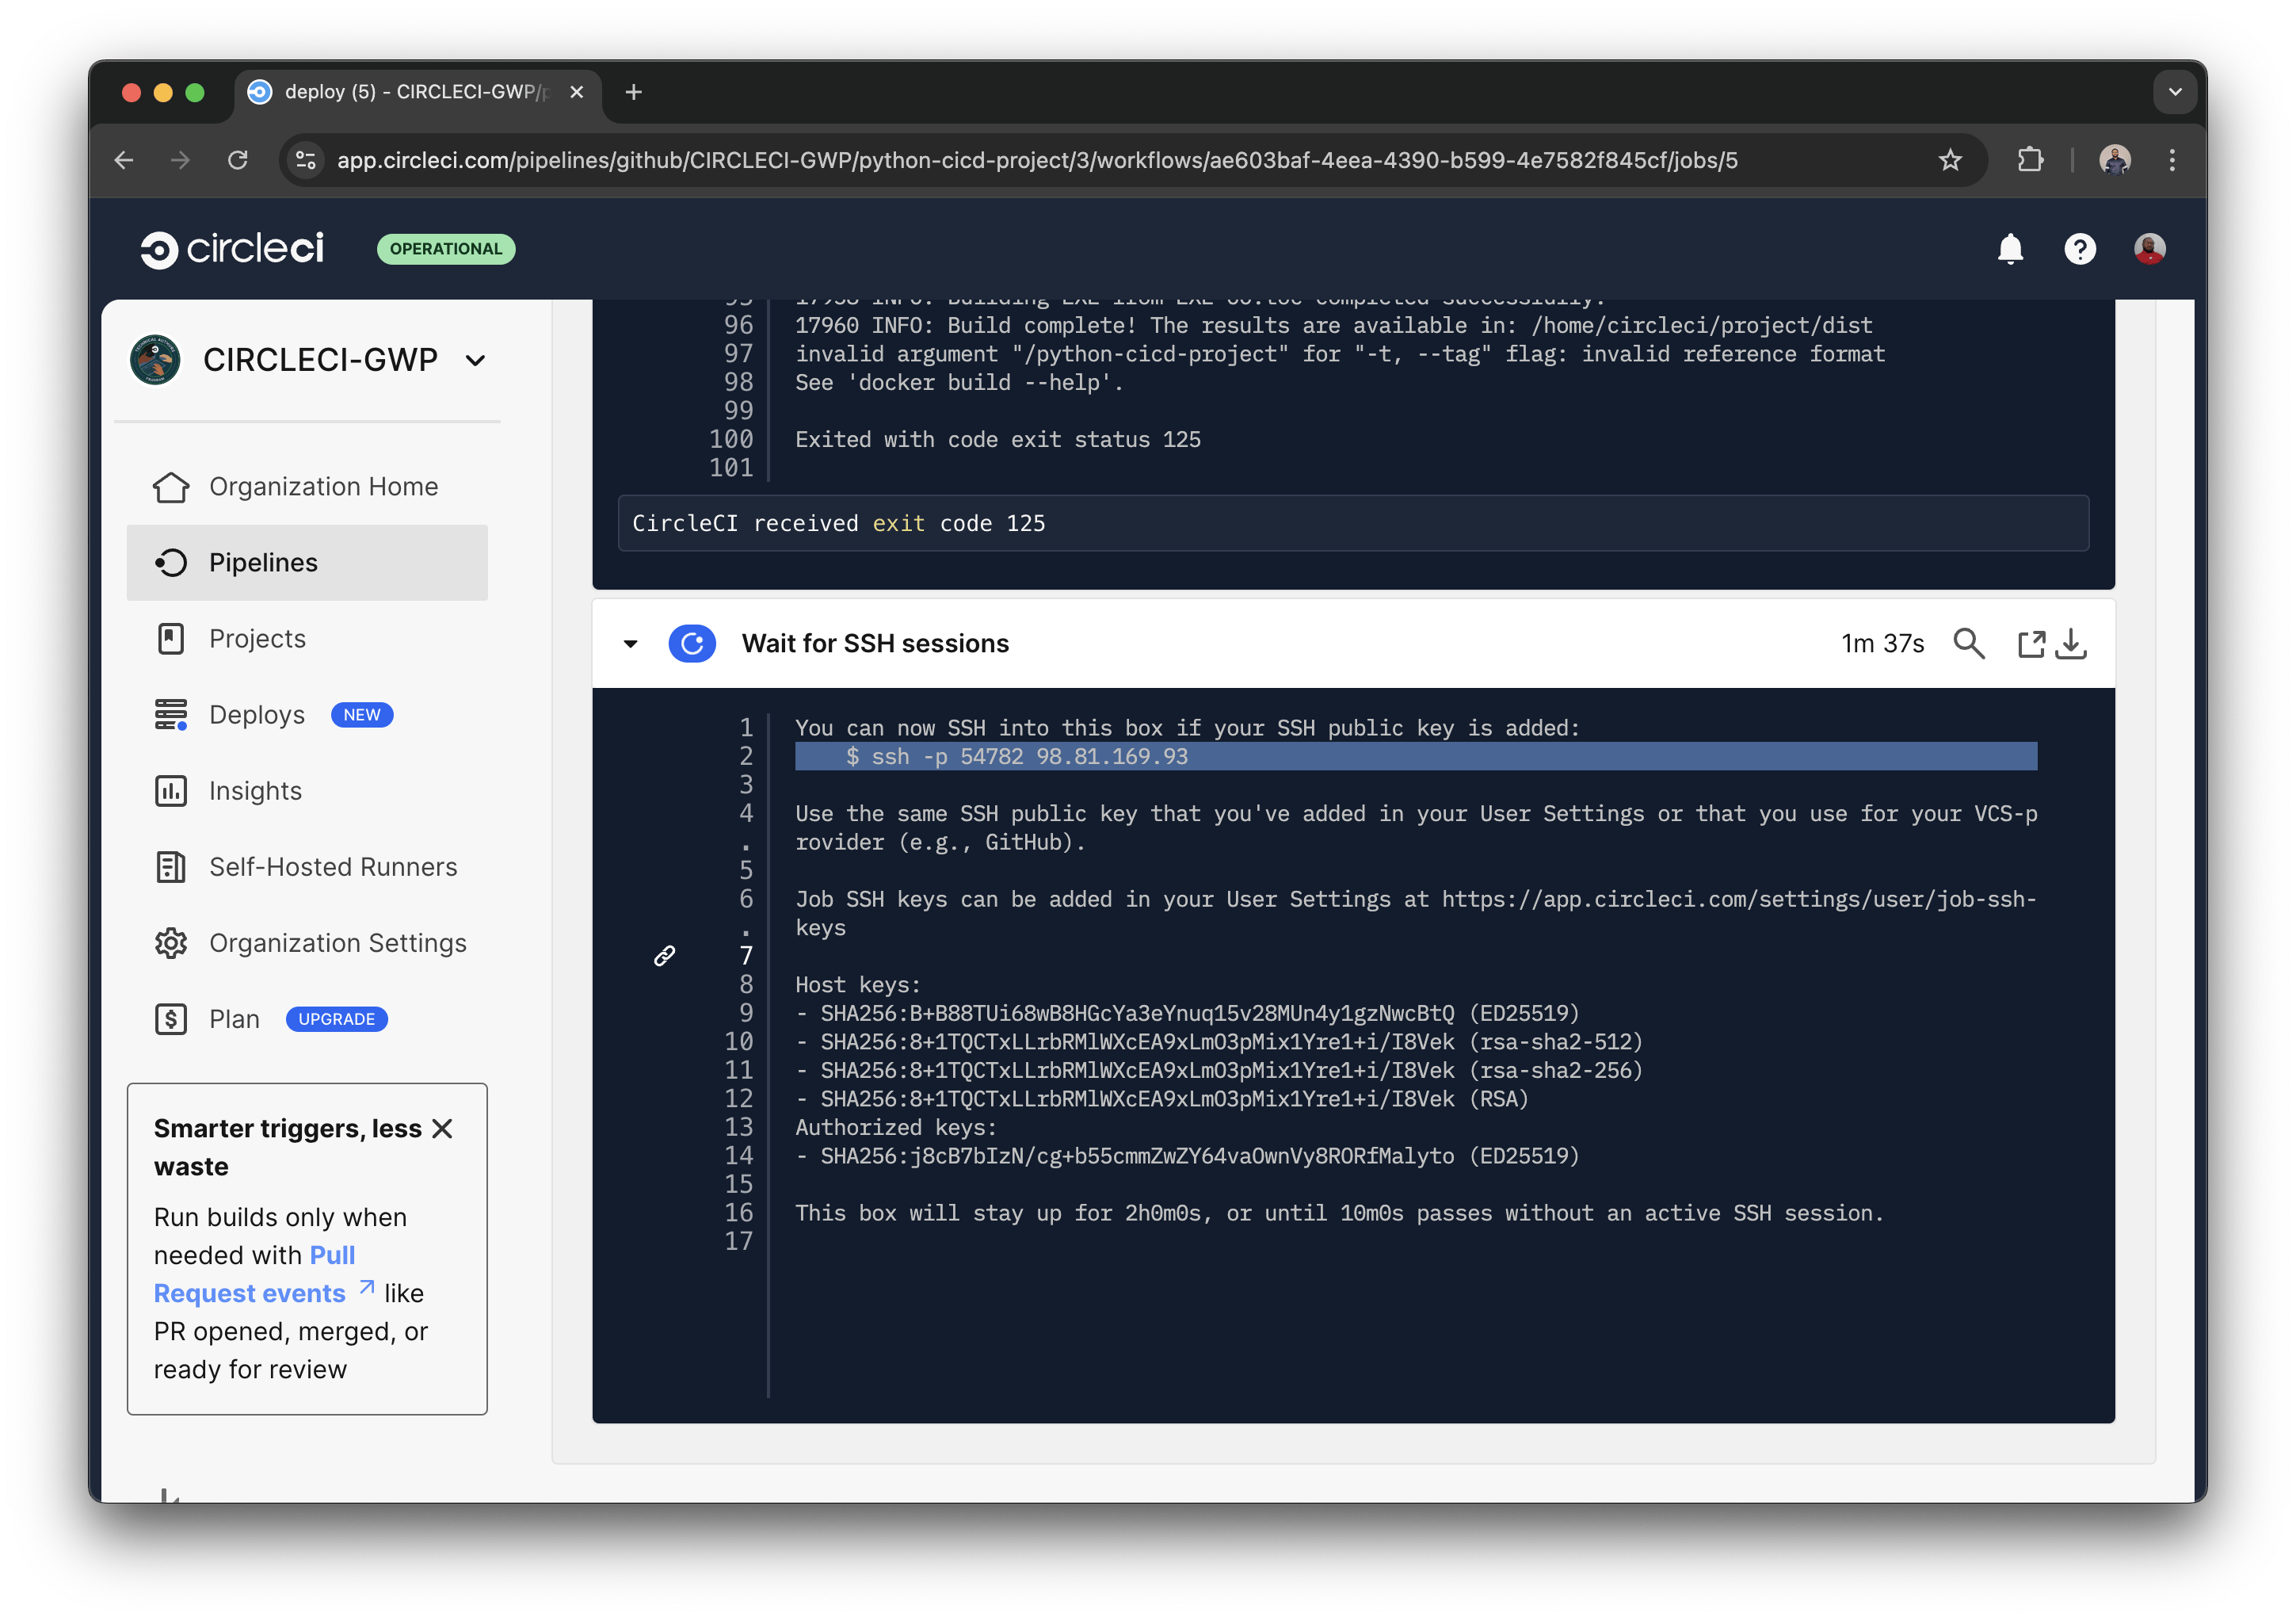Dismiss the Smarter triggers promo card
Image resolution: width=2296 pixels, height=1620 pixels.
click(441, 1128)
